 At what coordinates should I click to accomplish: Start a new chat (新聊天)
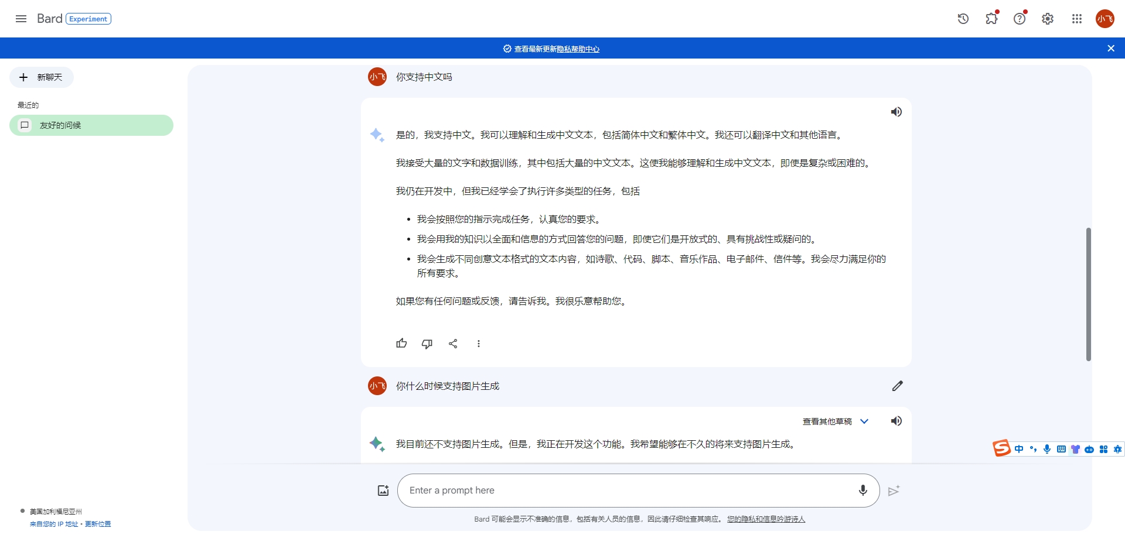[42, 77]
